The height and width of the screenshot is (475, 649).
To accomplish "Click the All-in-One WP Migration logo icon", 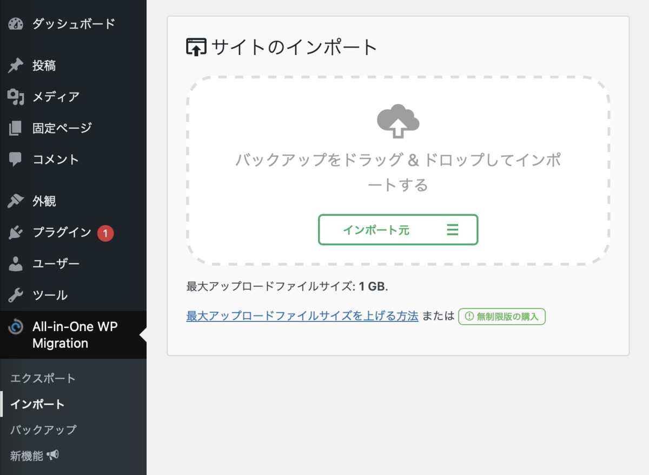I will pyautogui.click(x=16, y=327).
